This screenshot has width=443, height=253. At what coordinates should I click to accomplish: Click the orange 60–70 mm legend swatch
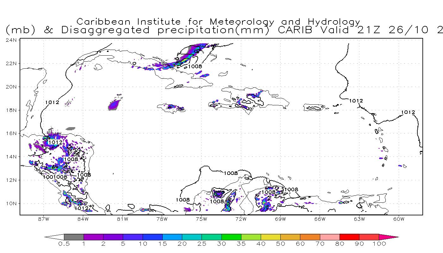point(310,237)
